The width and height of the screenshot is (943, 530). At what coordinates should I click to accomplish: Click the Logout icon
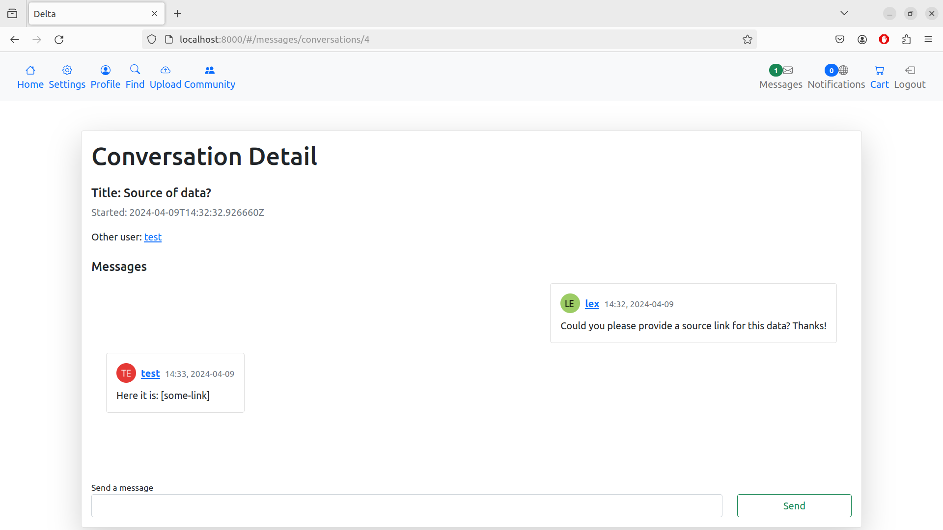click(x=910, y=70)
